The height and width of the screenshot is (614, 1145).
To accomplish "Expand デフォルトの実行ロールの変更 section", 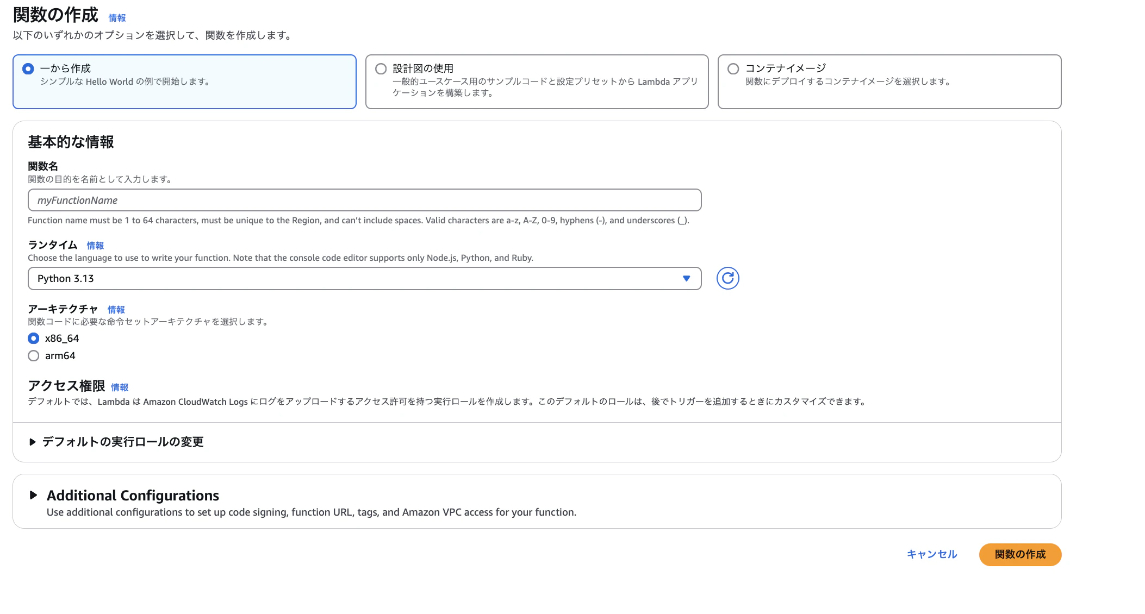I will pyautogui.click(x=116, y=442).
